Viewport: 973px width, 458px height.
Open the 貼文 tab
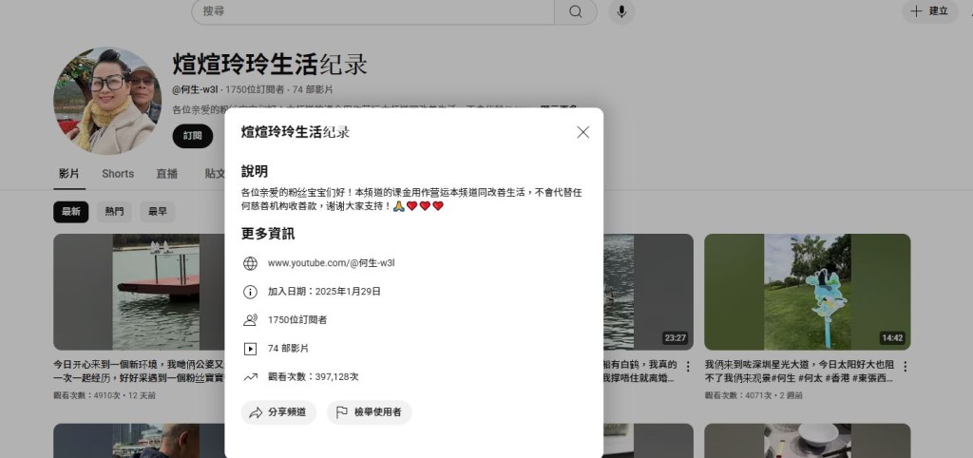pyautogui.click(x=215, y=174)
